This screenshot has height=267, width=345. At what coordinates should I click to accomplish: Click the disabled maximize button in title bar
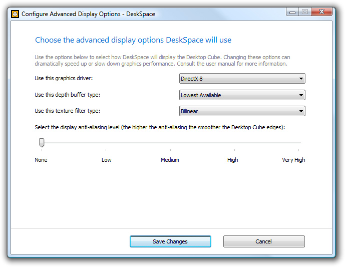tap(305, 12)
